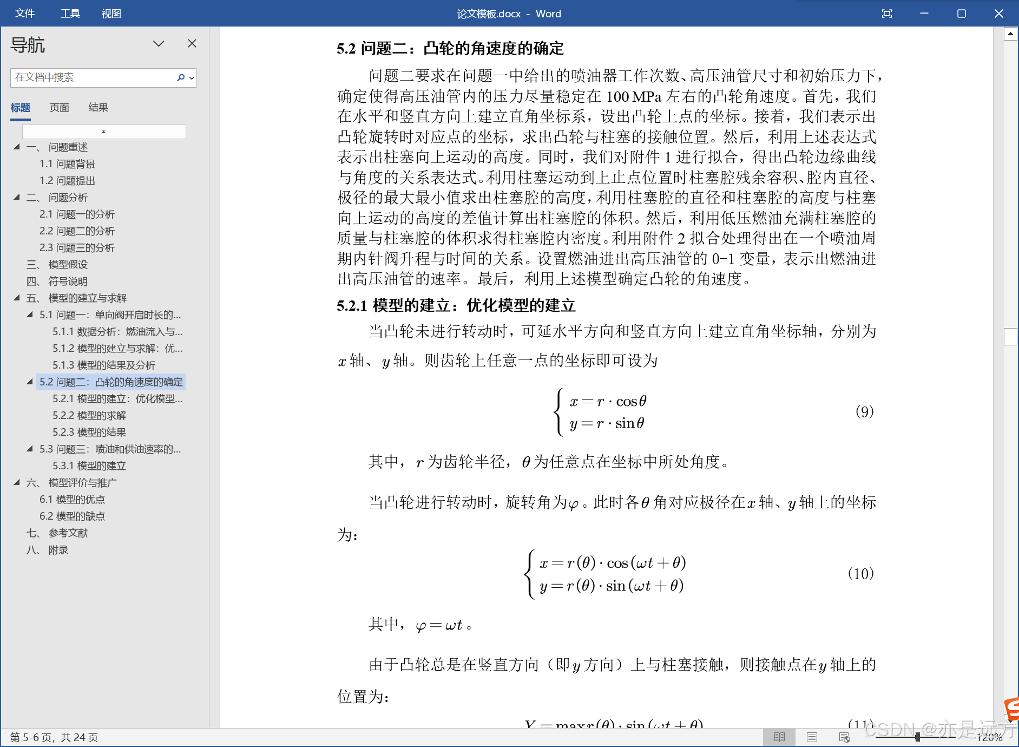Switch to Print Layout view icon

[812, 737]
